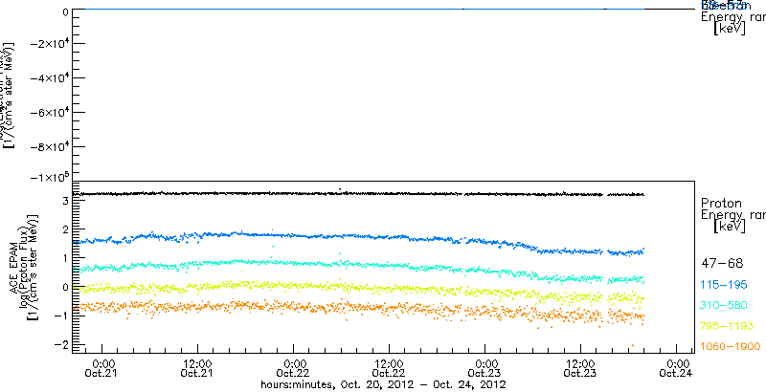Screen dimensions: 766x392
Task: Click the 12:00 Oct.21 time axis label
Action: (x=197, y=369)
